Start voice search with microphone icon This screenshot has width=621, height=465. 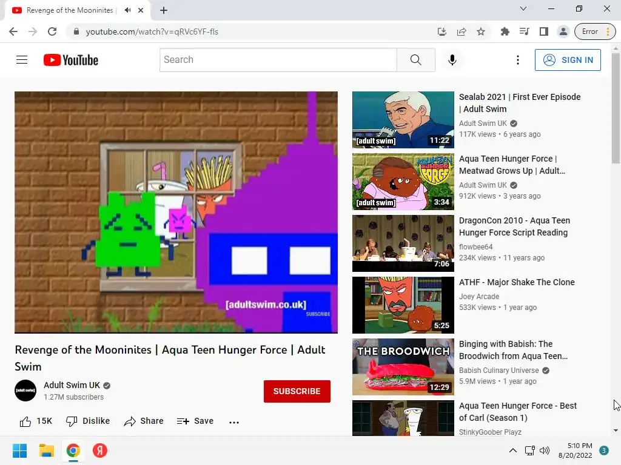tap(452, 60)
